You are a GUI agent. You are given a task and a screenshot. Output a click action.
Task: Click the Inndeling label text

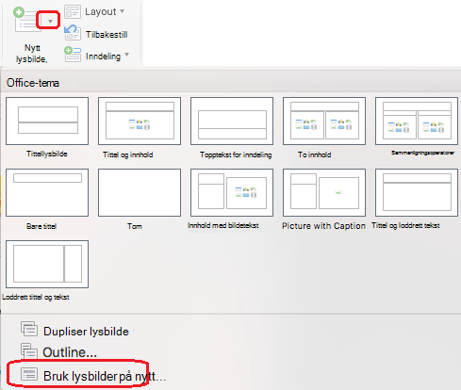(x=103, y=57)
